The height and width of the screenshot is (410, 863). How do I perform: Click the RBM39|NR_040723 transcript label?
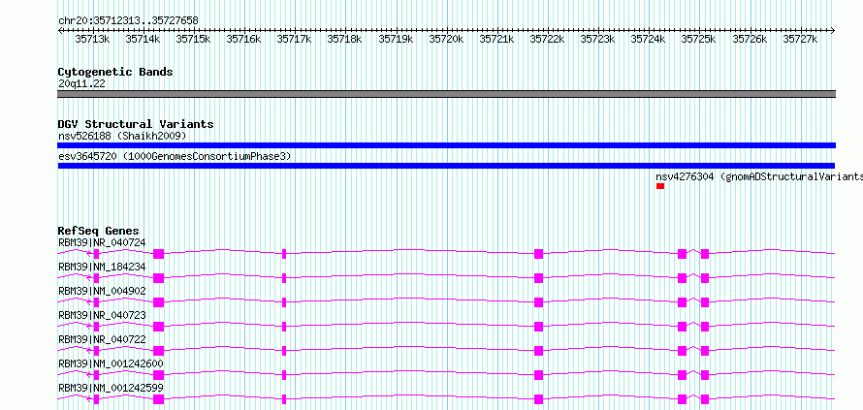[x=102, y=315]
